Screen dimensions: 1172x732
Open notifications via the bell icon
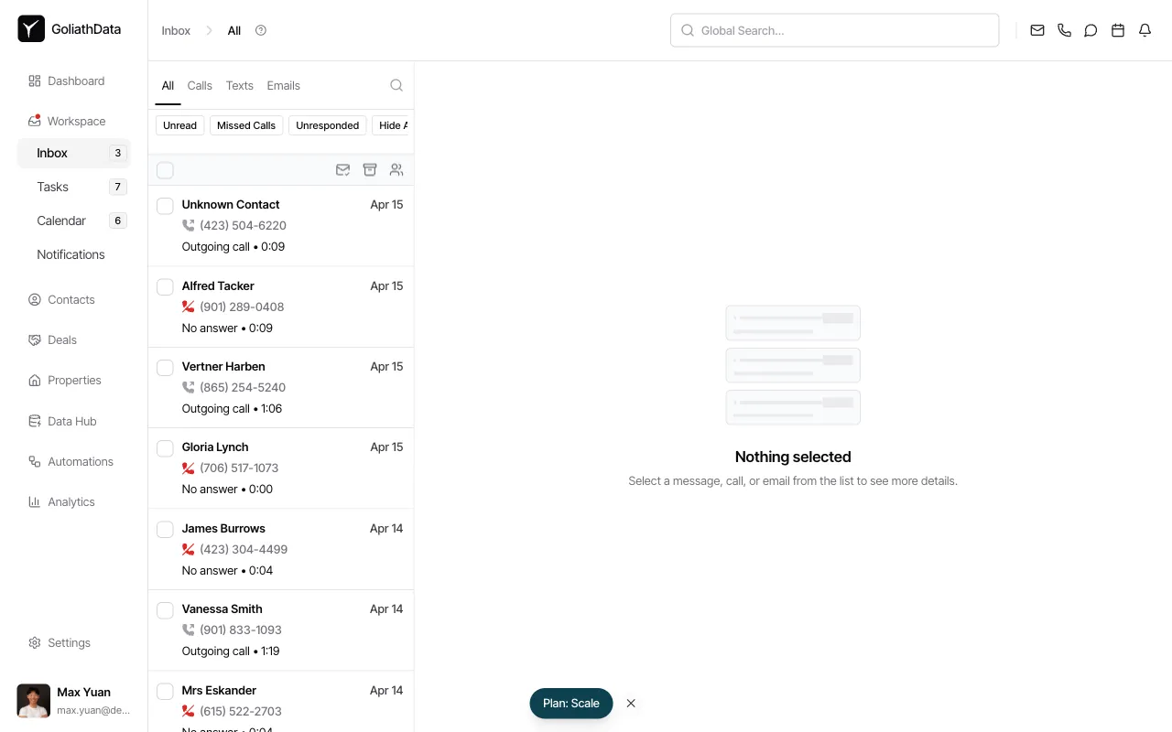1145,30
